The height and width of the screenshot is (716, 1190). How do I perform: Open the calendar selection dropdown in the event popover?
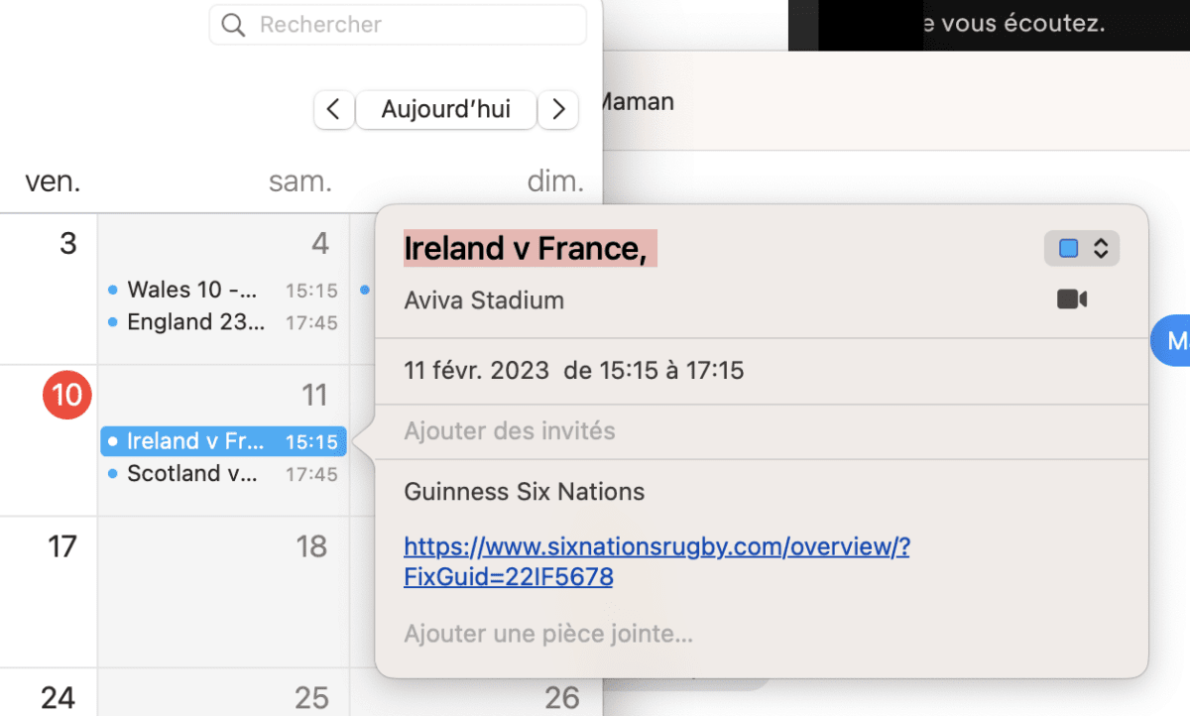click(x=1082, y=248)
